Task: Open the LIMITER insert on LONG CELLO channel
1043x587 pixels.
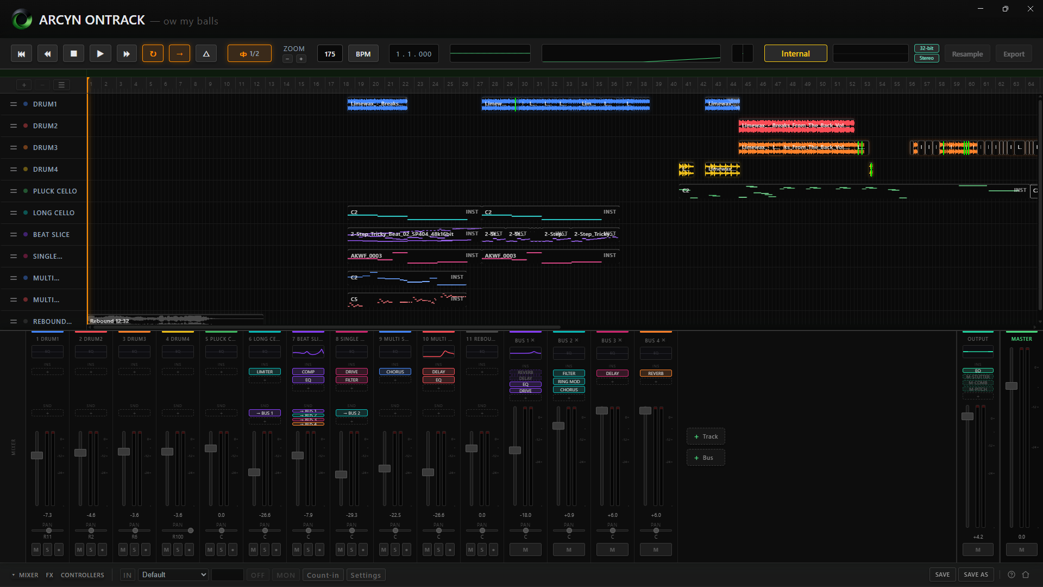Action: pos(265,372)
